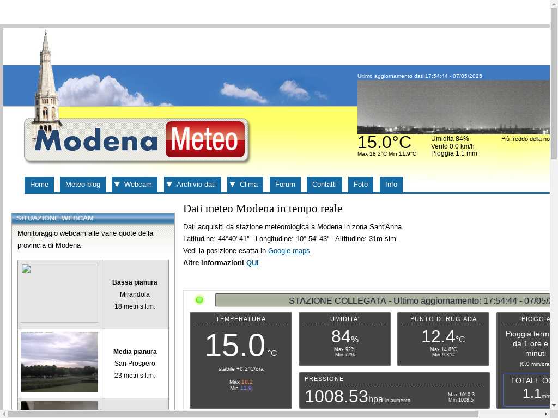Go to the Home page

[x=39, y=185]
